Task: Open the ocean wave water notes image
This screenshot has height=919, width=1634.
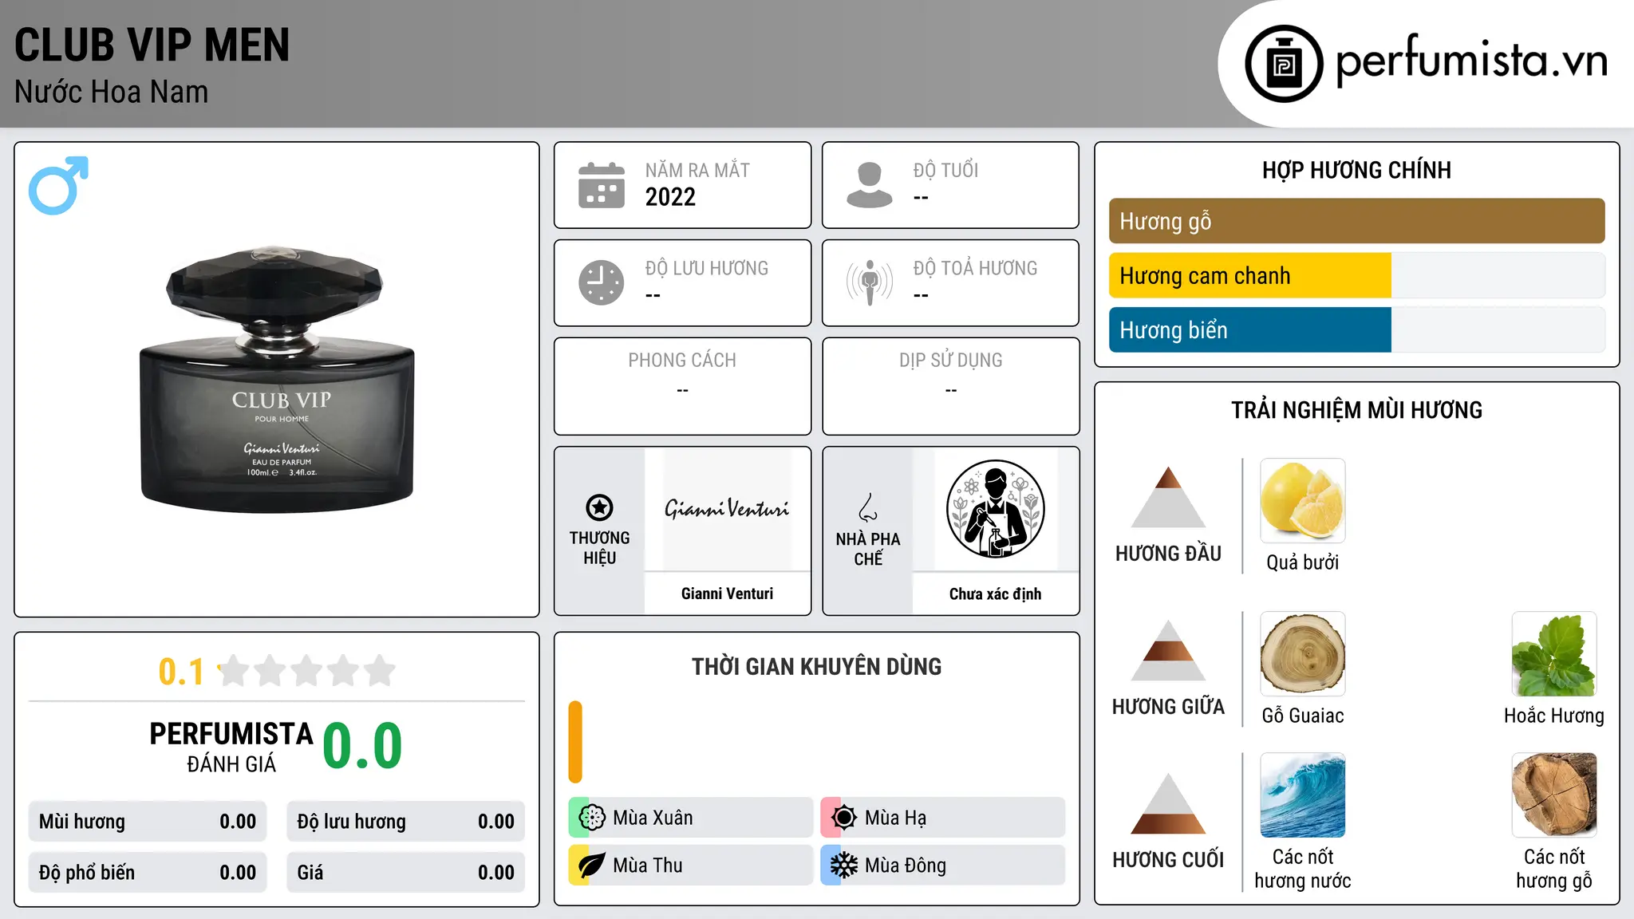Action: pos(1303,795)
